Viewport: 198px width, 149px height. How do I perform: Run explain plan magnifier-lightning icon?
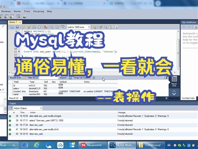coord(34,27)
